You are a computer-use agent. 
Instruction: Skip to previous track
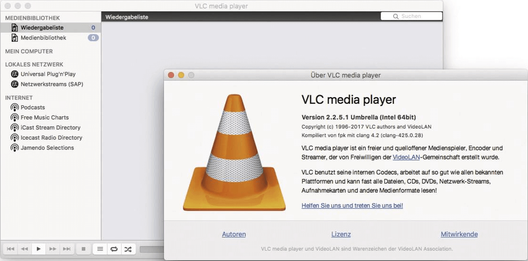[x=10, y=249]
